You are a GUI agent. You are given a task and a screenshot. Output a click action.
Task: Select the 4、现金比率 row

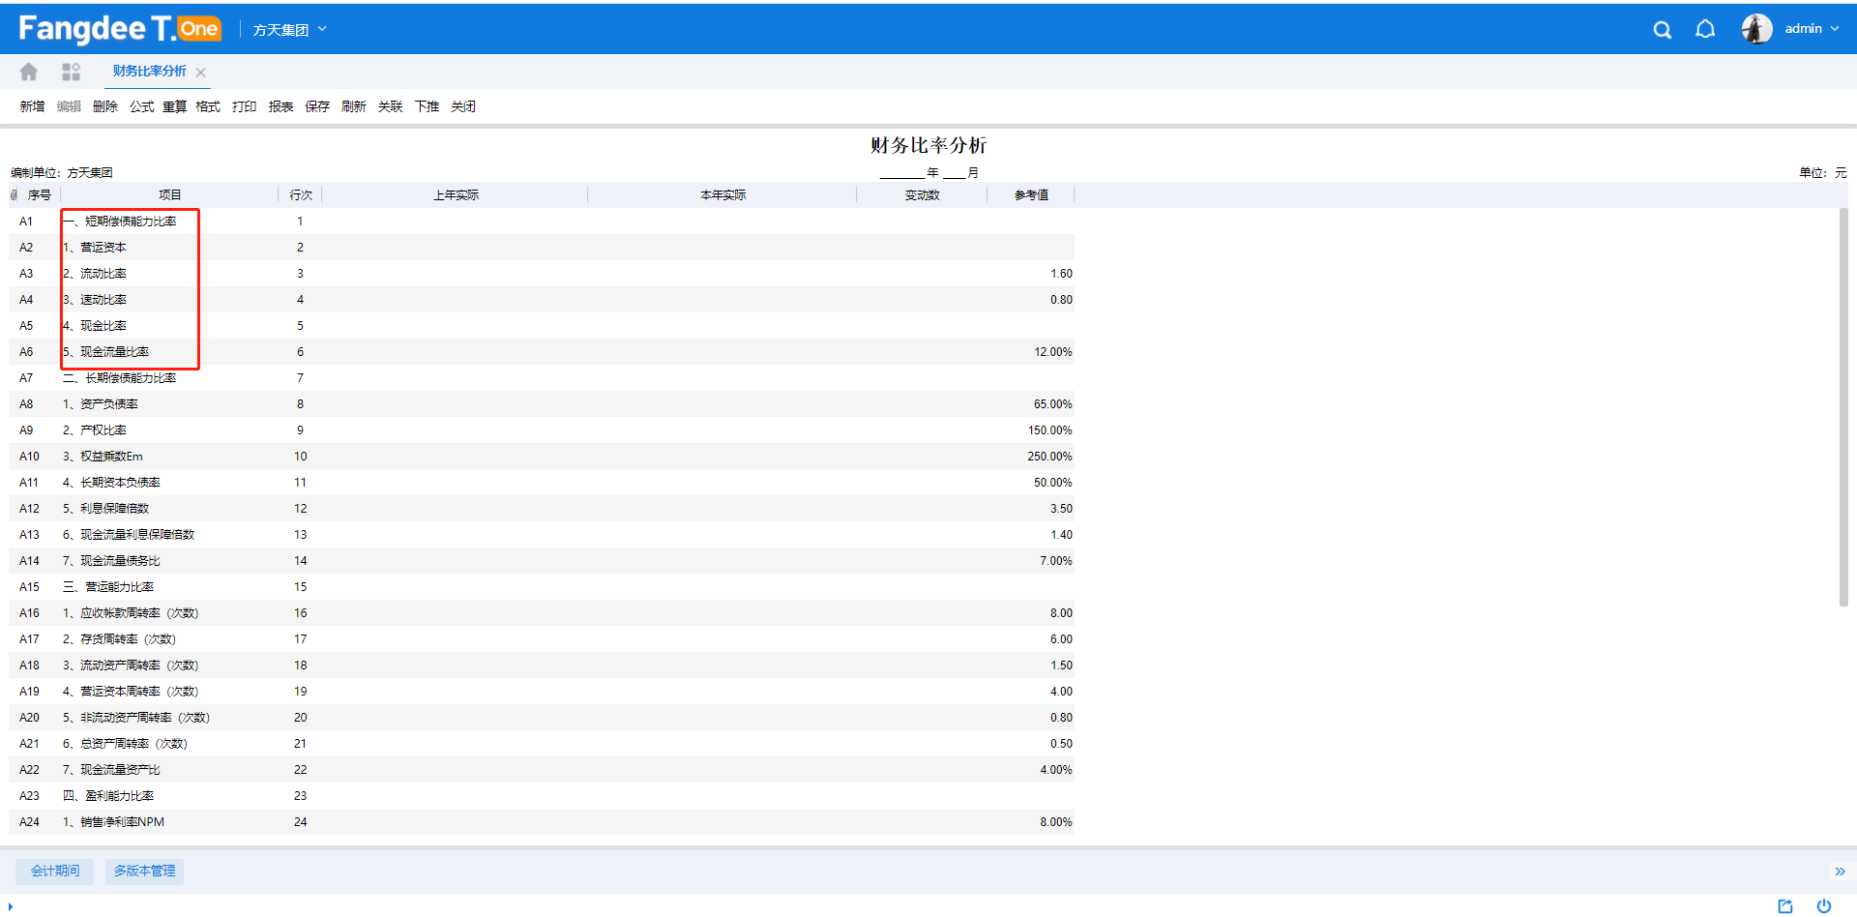coord(542,326)
